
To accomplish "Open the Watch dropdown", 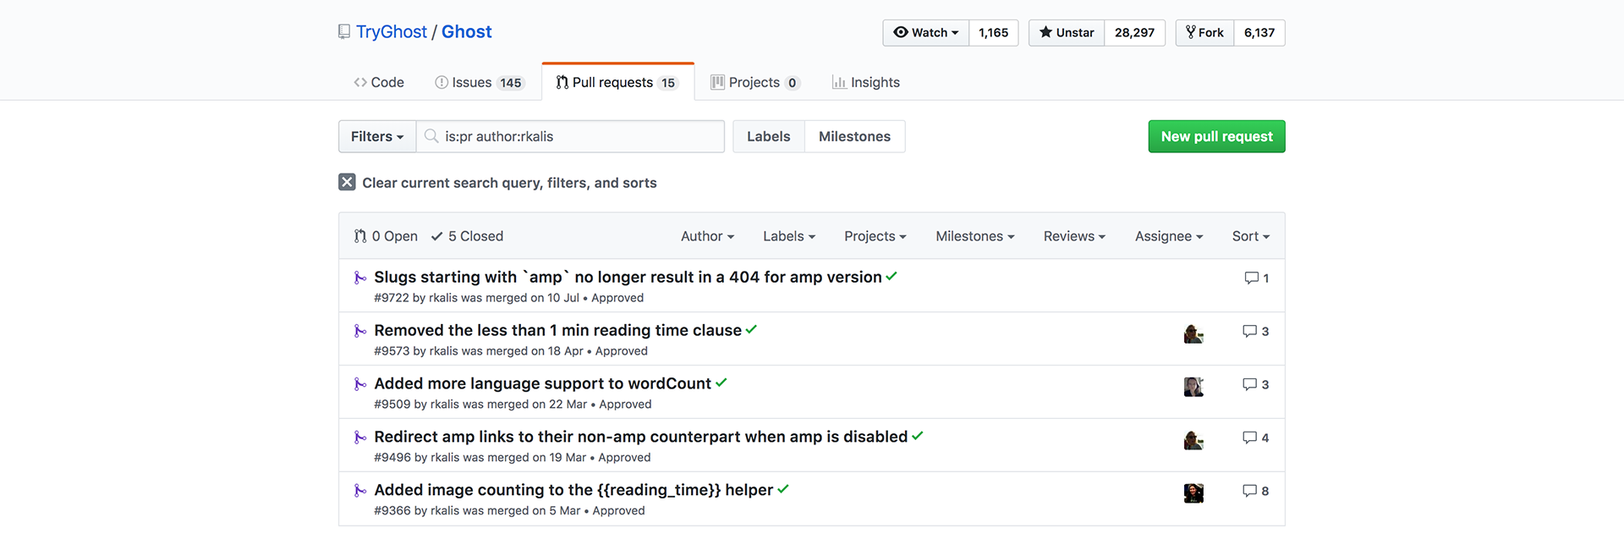I will pos(925,33).
